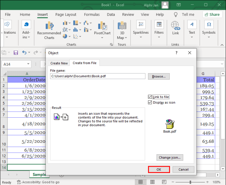Expand the Name Box dropdown arrow
Viewport: 226px width, 185px height.
[x=28, y=64]
